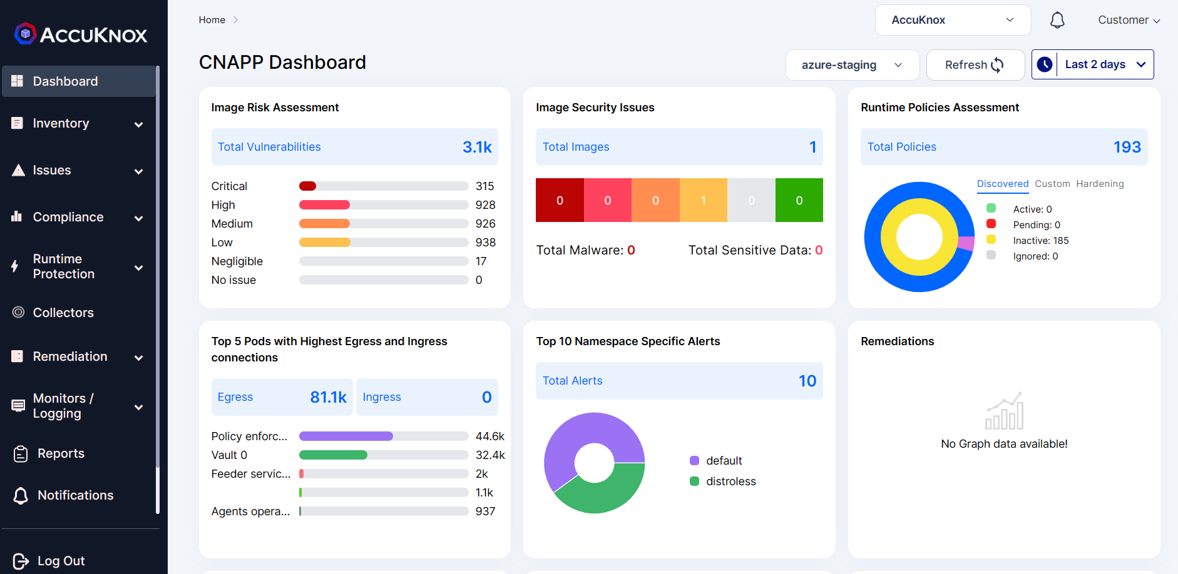1178x574 pixels.
Task: Expand the Monitors / Logging chevron
Action: pyautogui.click(x=139, y=407)
